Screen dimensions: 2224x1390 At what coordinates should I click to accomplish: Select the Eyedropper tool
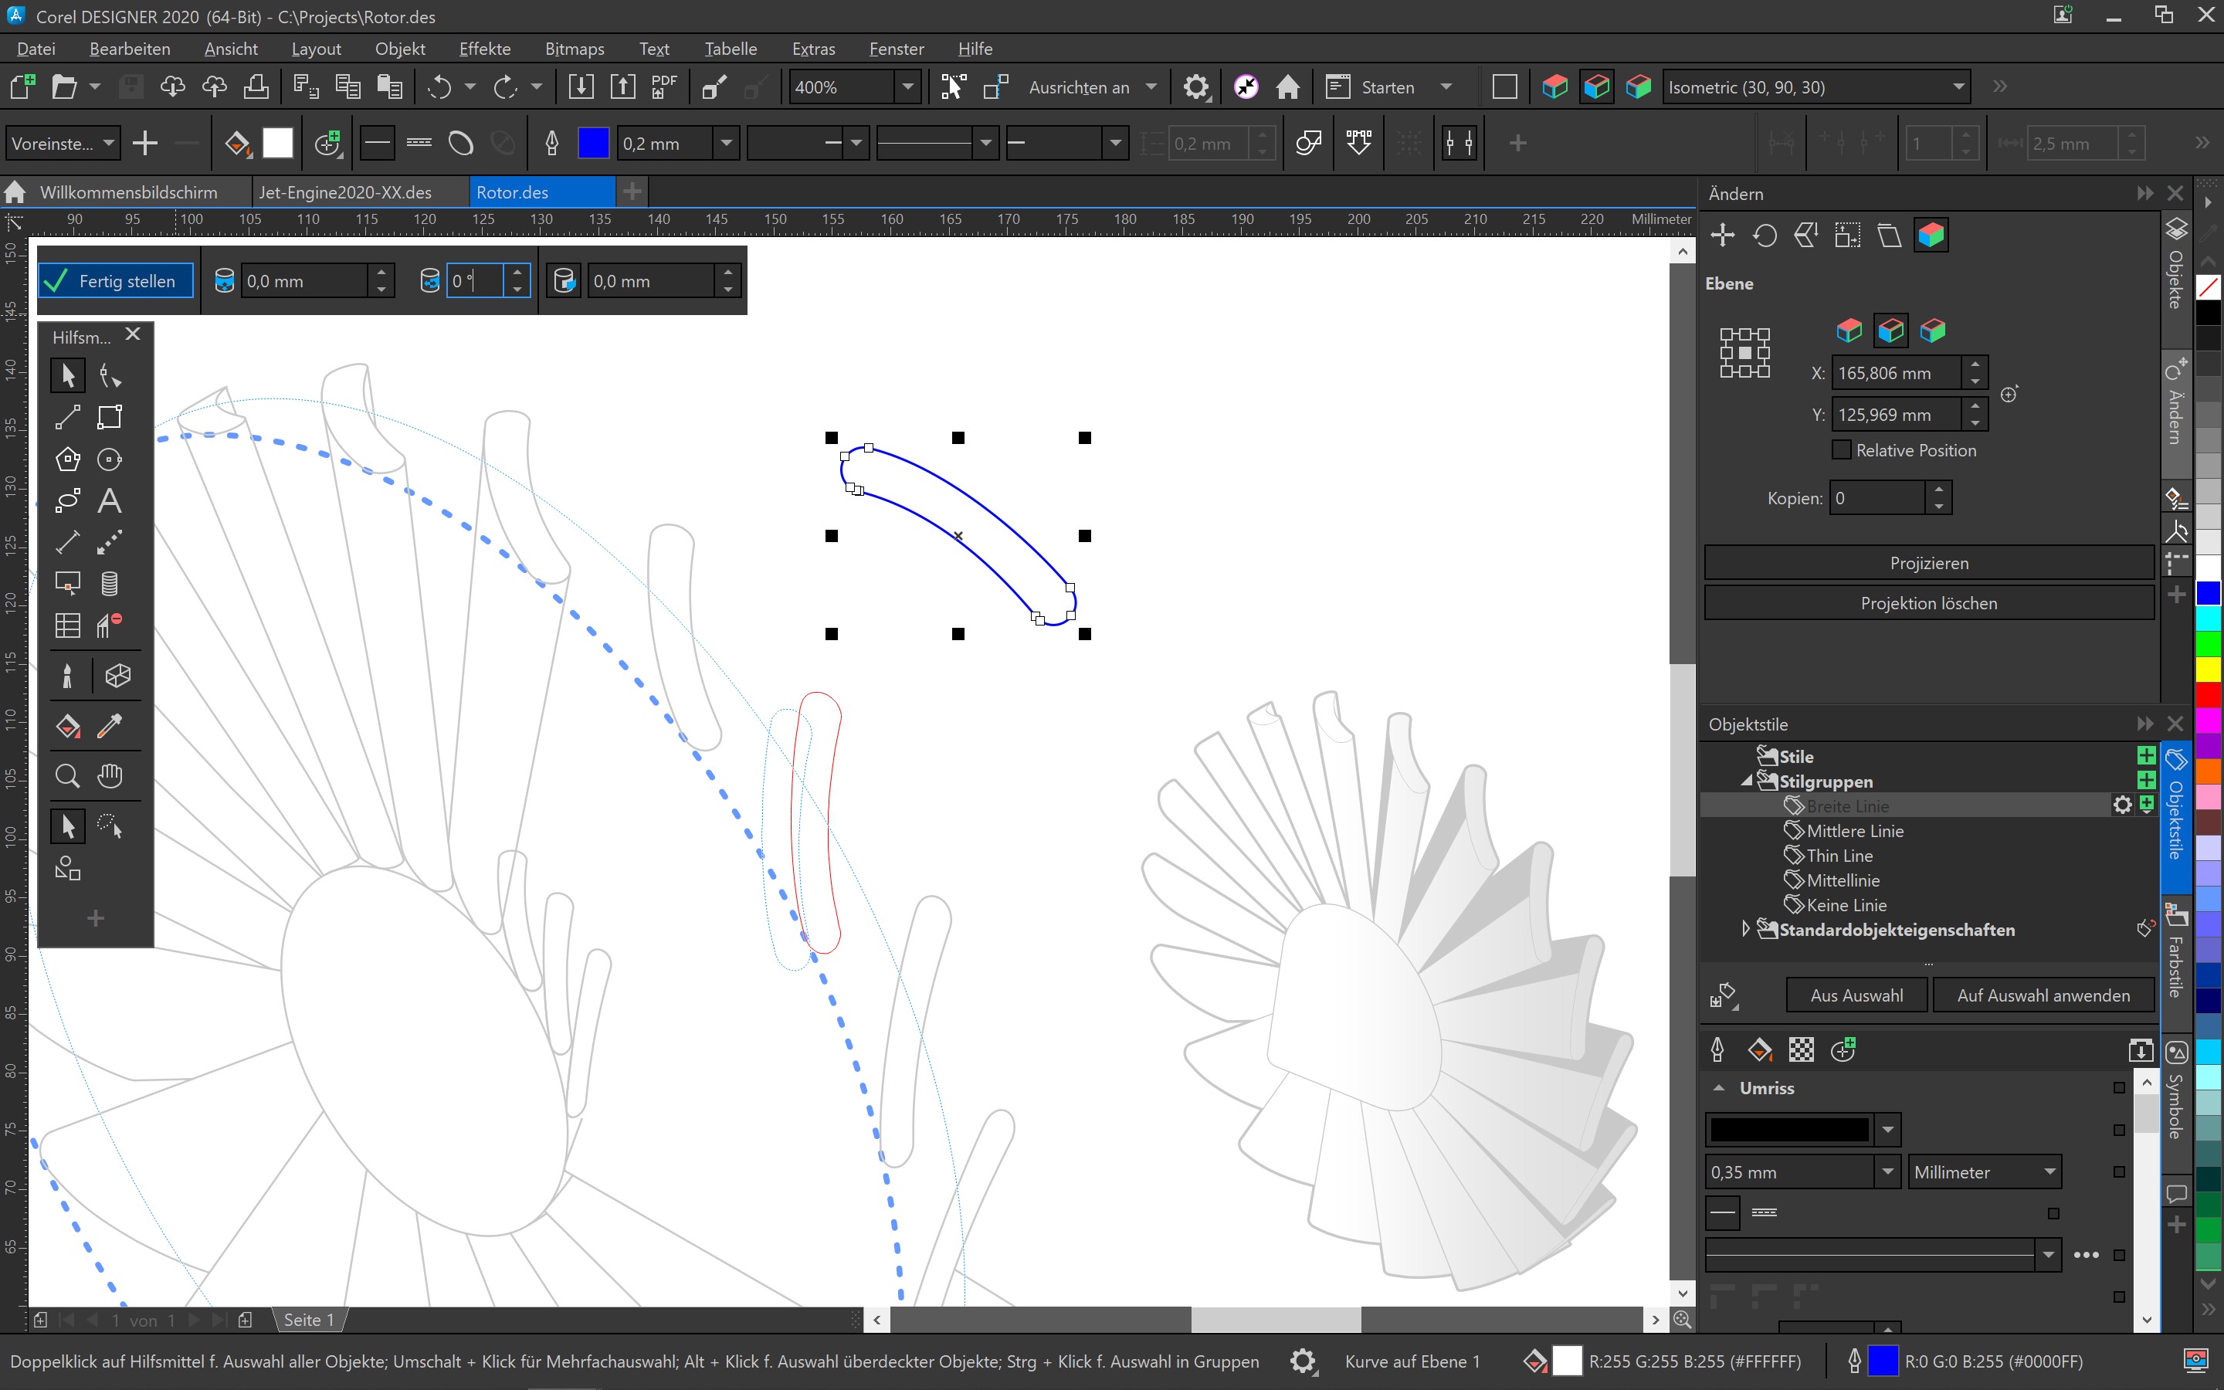[x=110, y=726]
